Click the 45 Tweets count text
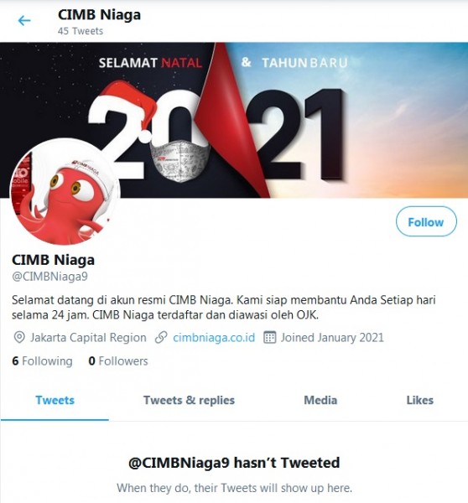The height and width of the screenshot is (503, 468). coord(81,31)
